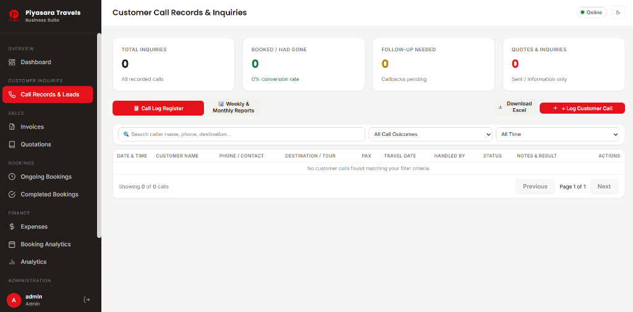The height and width of the screenshot is (312, 633).
Task: Click the magnifier icon in search box
Action: [x=126, y=134]
